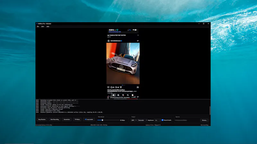Tap the heart beside 'ALBUM AFTER THIS' comment

point(138,35)
